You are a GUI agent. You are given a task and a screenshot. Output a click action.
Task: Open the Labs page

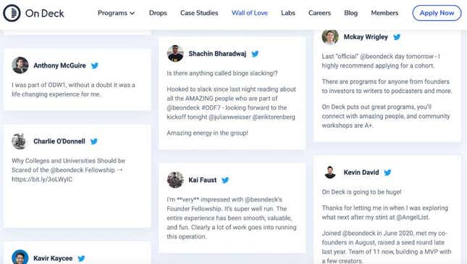click(x=288, y=13)
